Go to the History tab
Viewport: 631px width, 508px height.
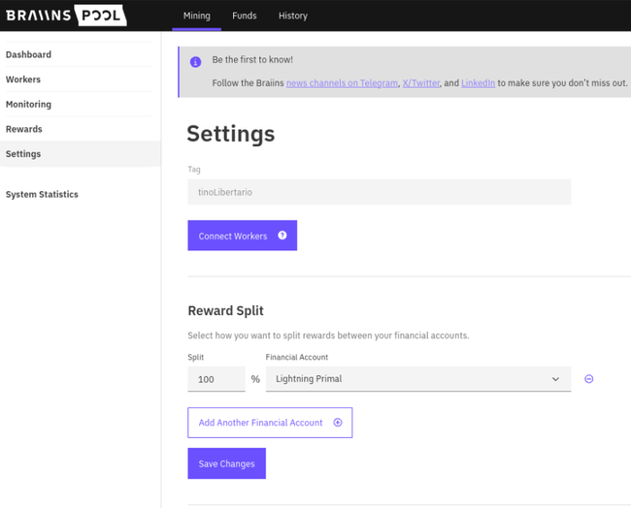tap(292, 16)
